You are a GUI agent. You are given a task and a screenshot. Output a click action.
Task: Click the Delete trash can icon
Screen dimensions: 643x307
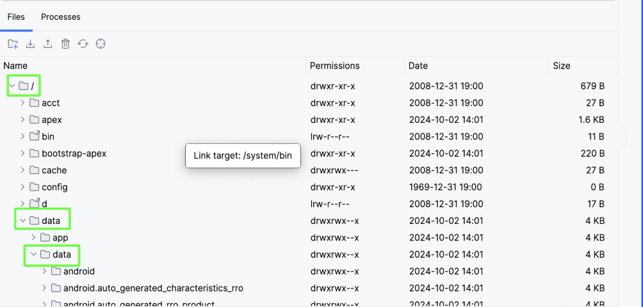(x=65, y=44)
